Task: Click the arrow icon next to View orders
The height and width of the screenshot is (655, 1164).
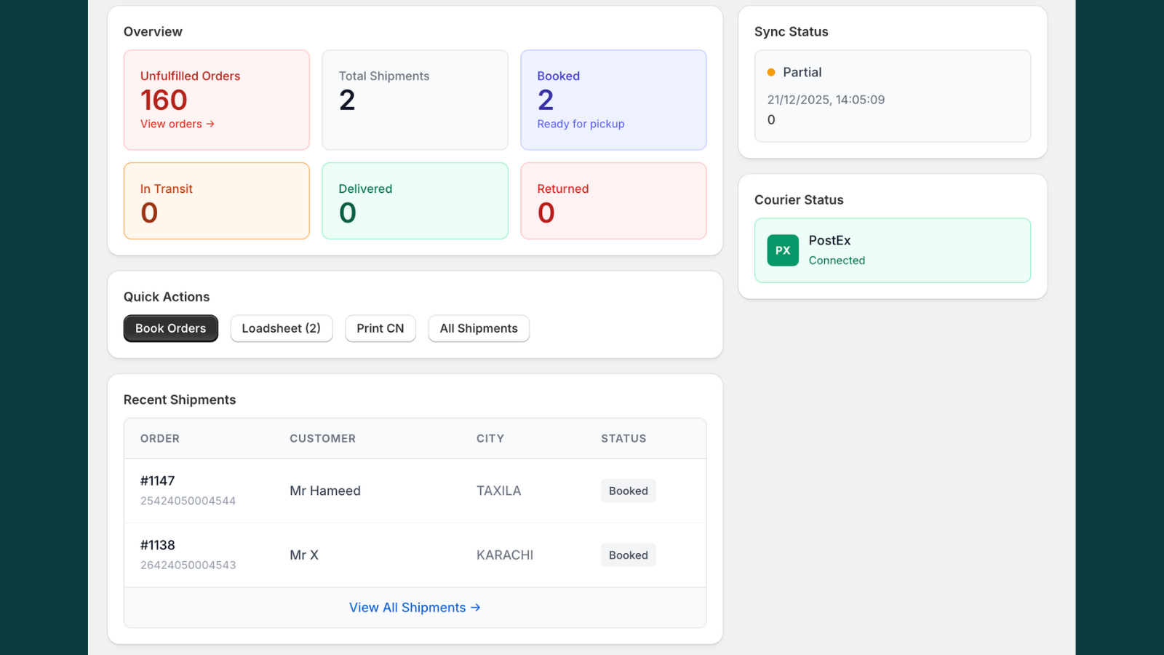Action: click(210, 124)
